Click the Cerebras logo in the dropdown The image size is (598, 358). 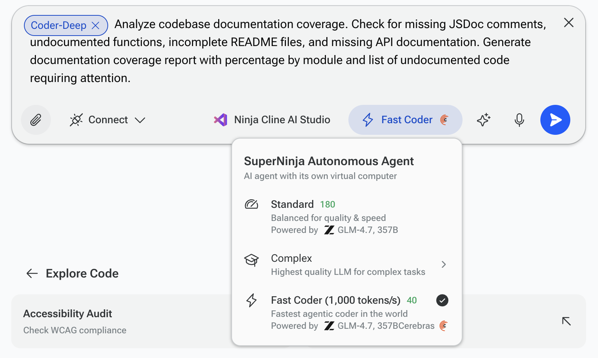point(443,326)
